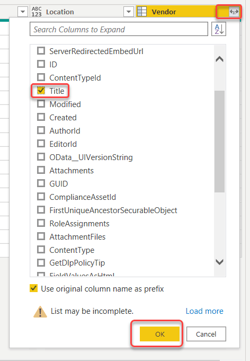This screenshot has height=361, width=250.
Task: Open the dropdown arrow left of Location column
Action: tap(23, 12)
